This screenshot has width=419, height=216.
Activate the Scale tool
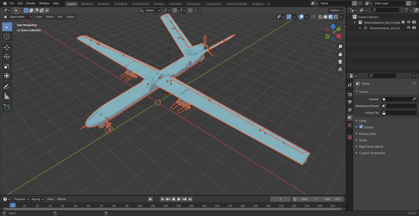7,66
